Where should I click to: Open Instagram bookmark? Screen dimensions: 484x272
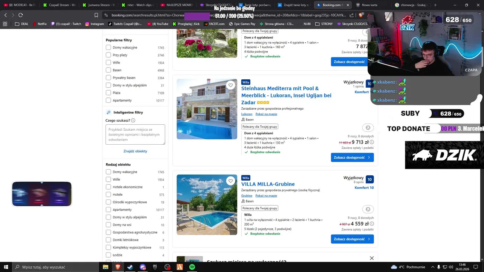point(95,24)
